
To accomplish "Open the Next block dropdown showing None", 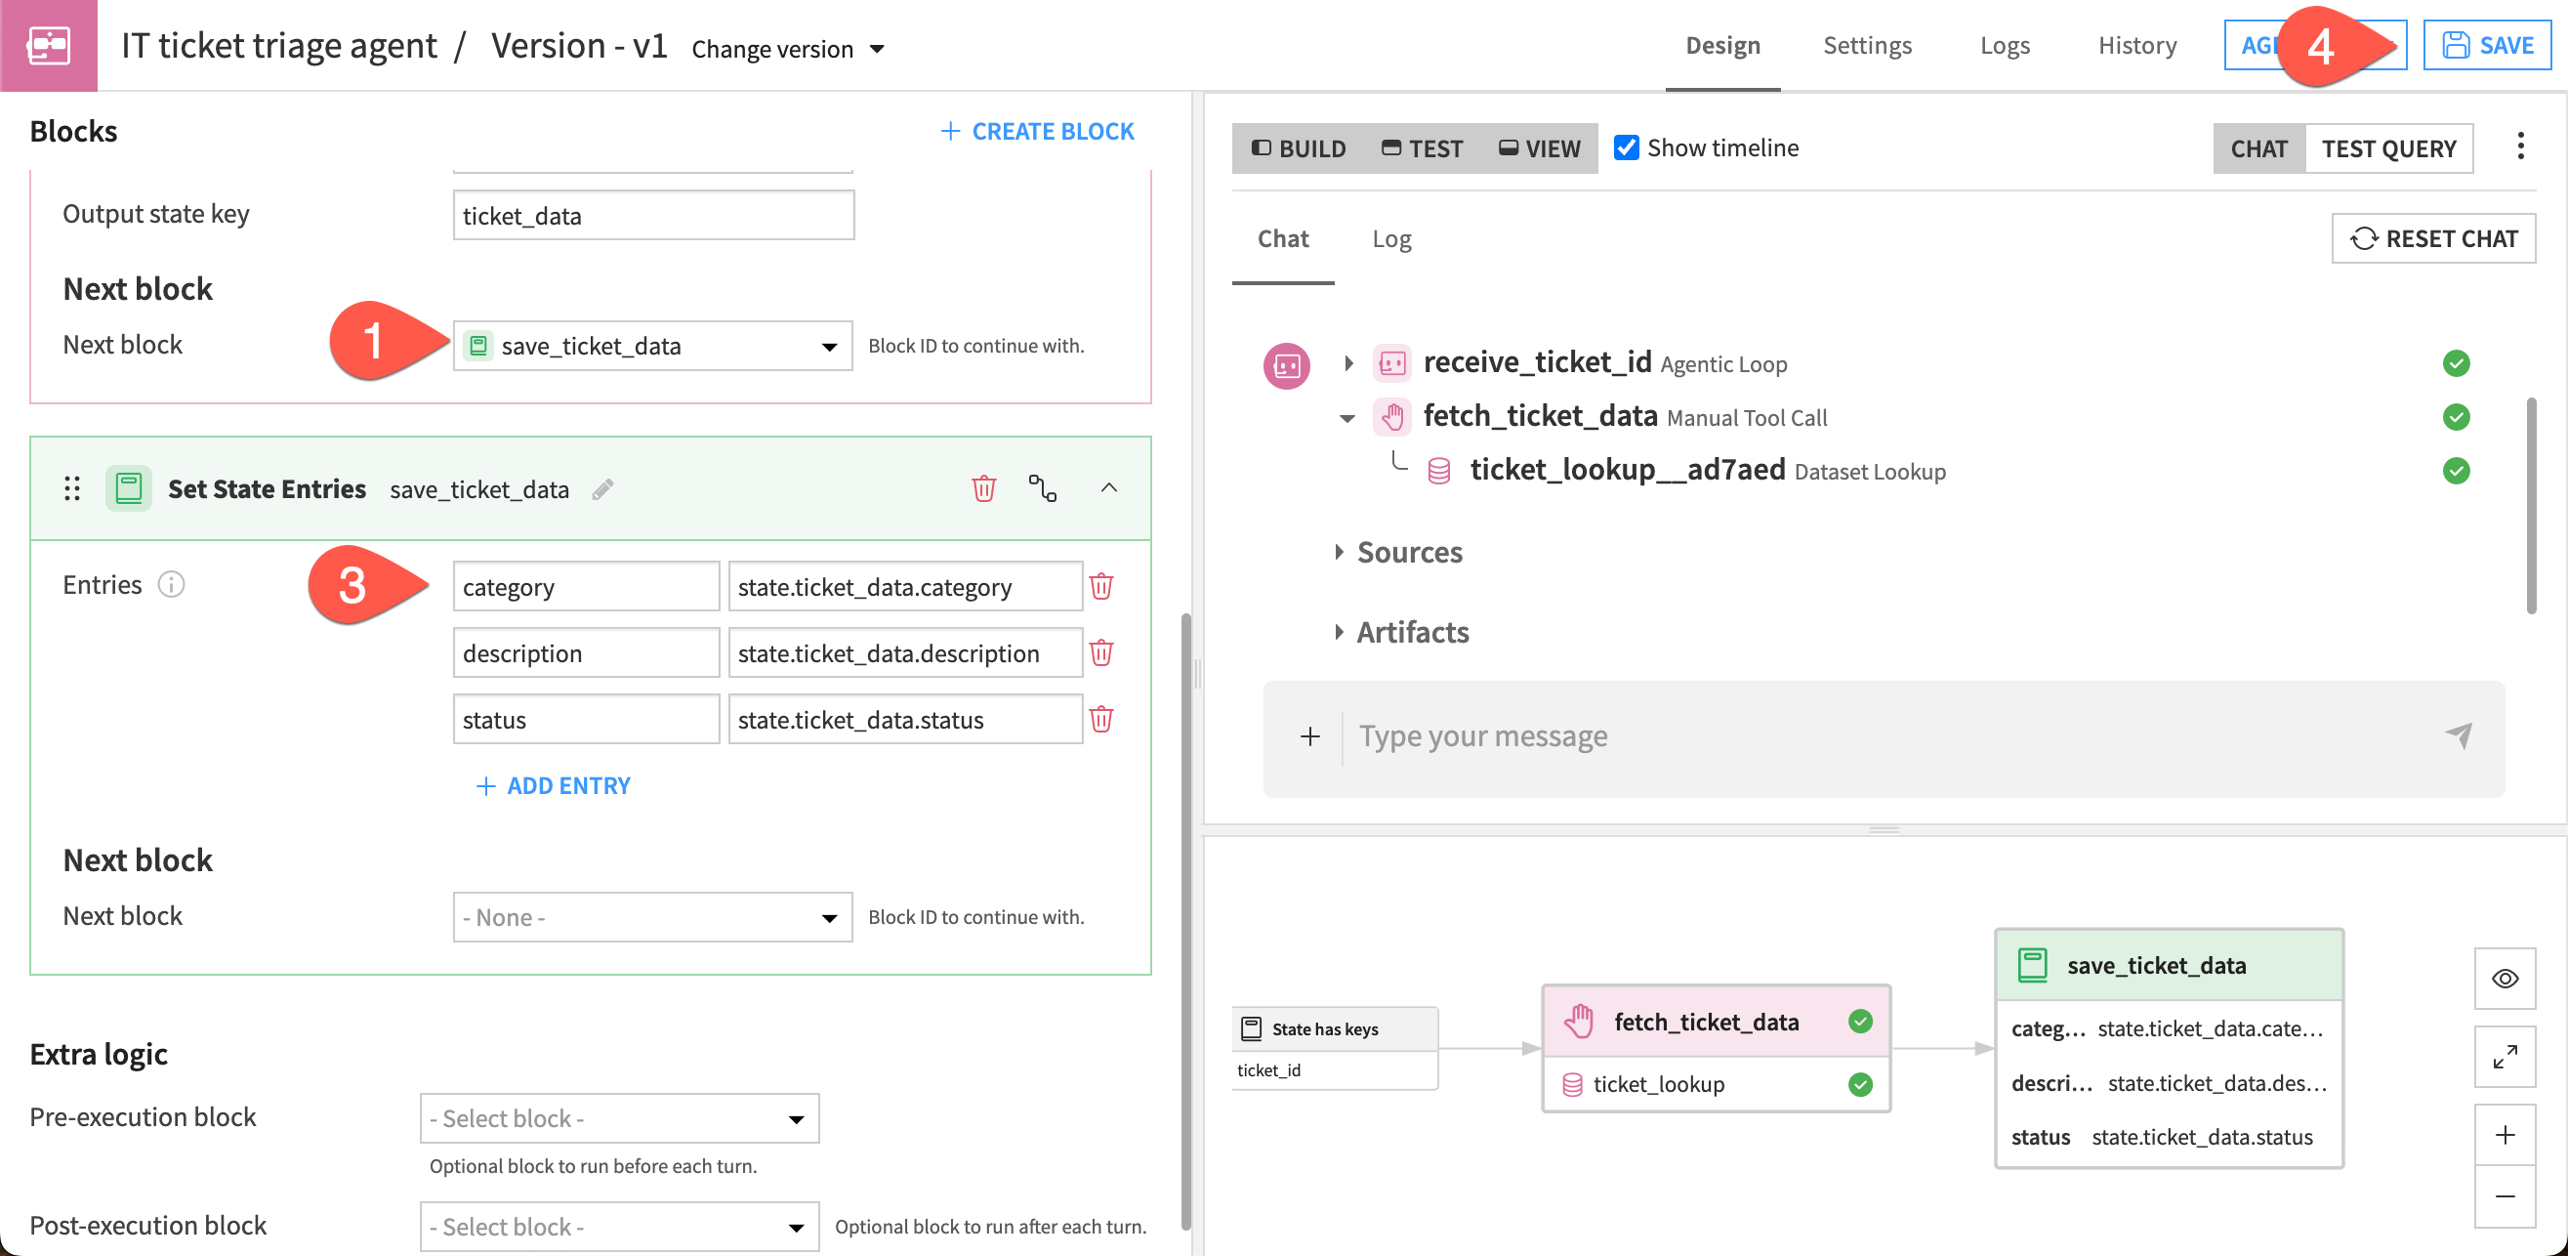I will (x=653, y=917).
